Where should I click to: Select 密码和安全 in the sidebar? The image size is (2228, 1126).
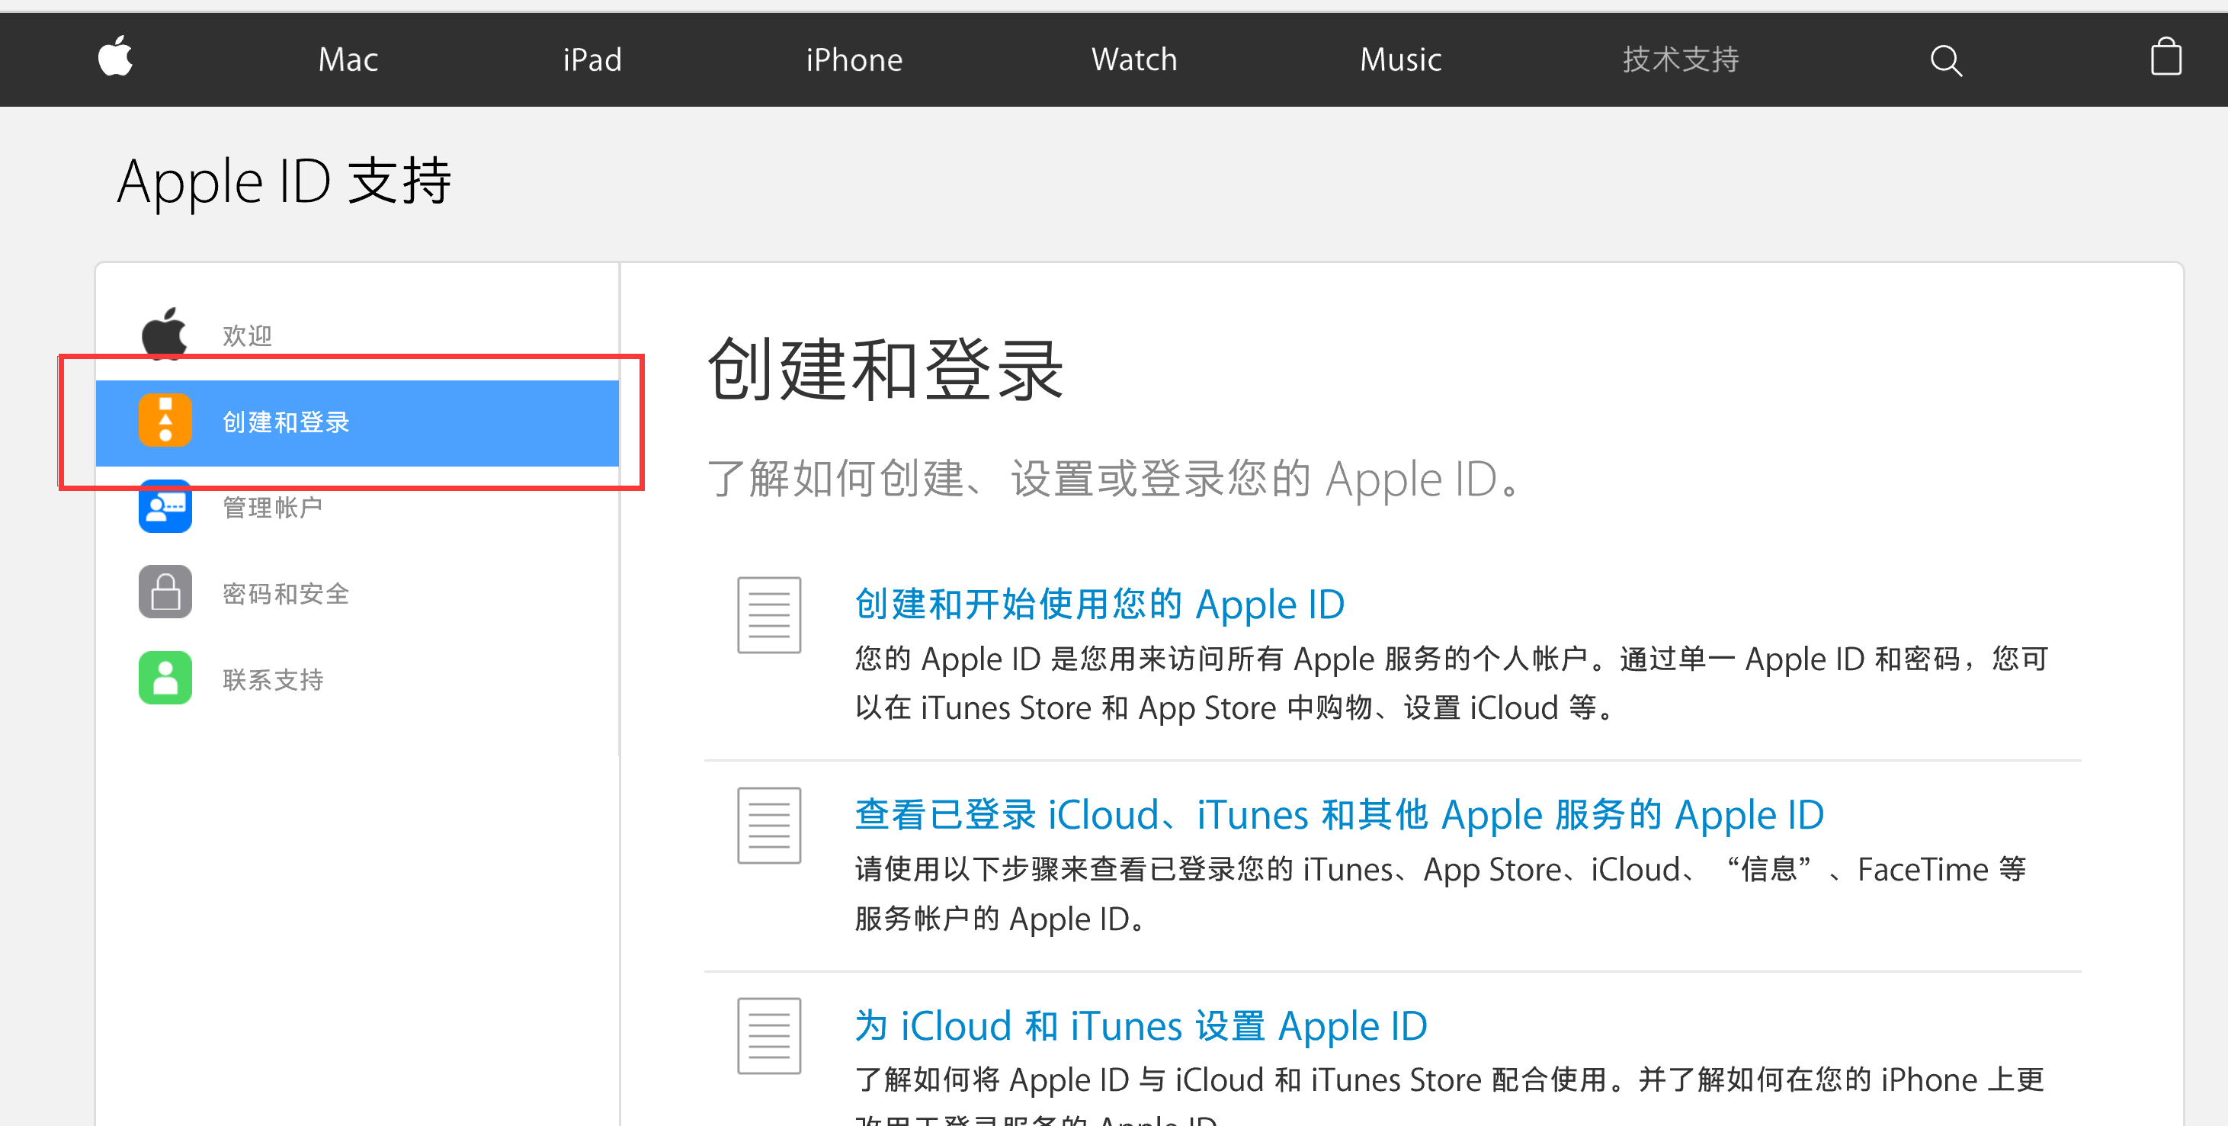tap(287, 593)
